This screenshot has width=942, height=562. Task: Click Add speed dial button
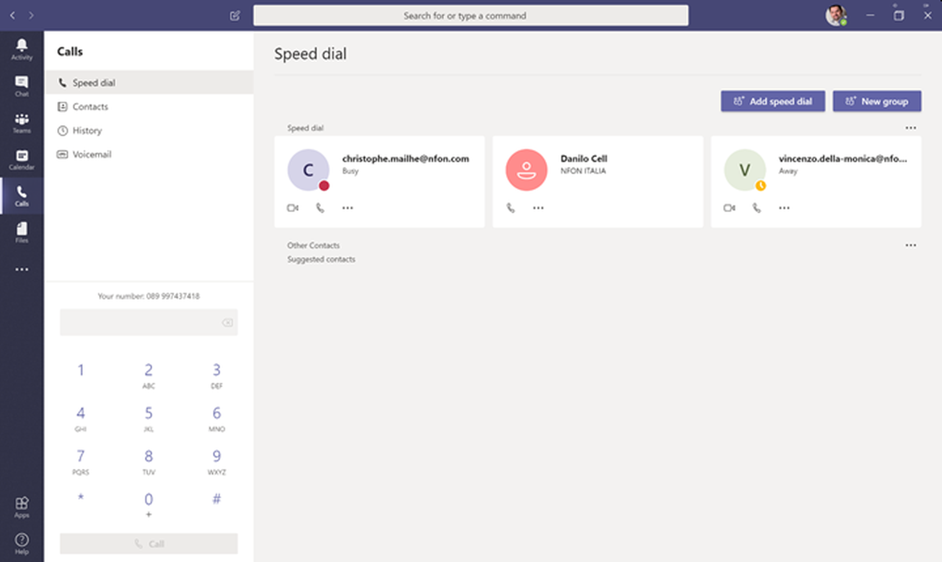click(x=772, y=101)
